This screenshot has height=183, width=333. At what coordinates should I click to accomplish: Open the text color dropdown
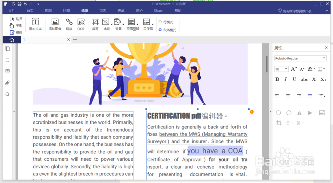321,69
